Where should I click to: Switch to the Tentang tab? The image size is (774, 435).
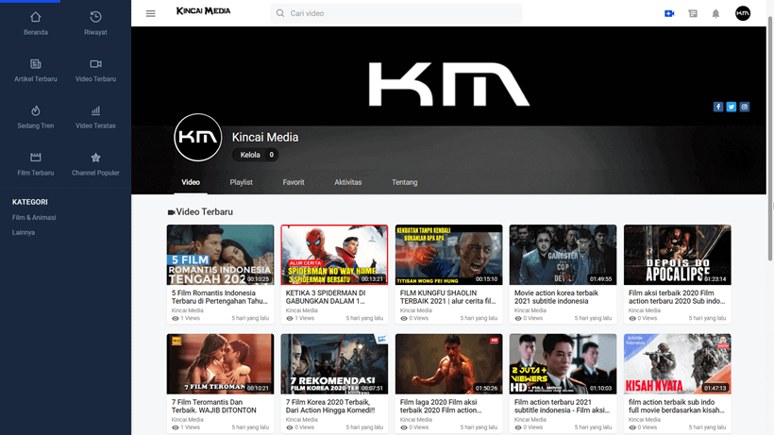click(x=404, y=182)
